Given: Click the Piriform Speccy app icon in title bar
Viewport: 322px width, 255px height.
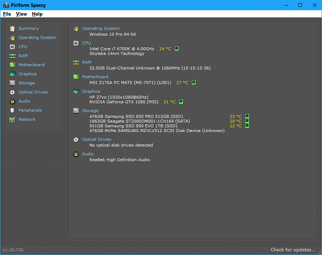Looking at the screenshot, I should click(x=6, y=5).
